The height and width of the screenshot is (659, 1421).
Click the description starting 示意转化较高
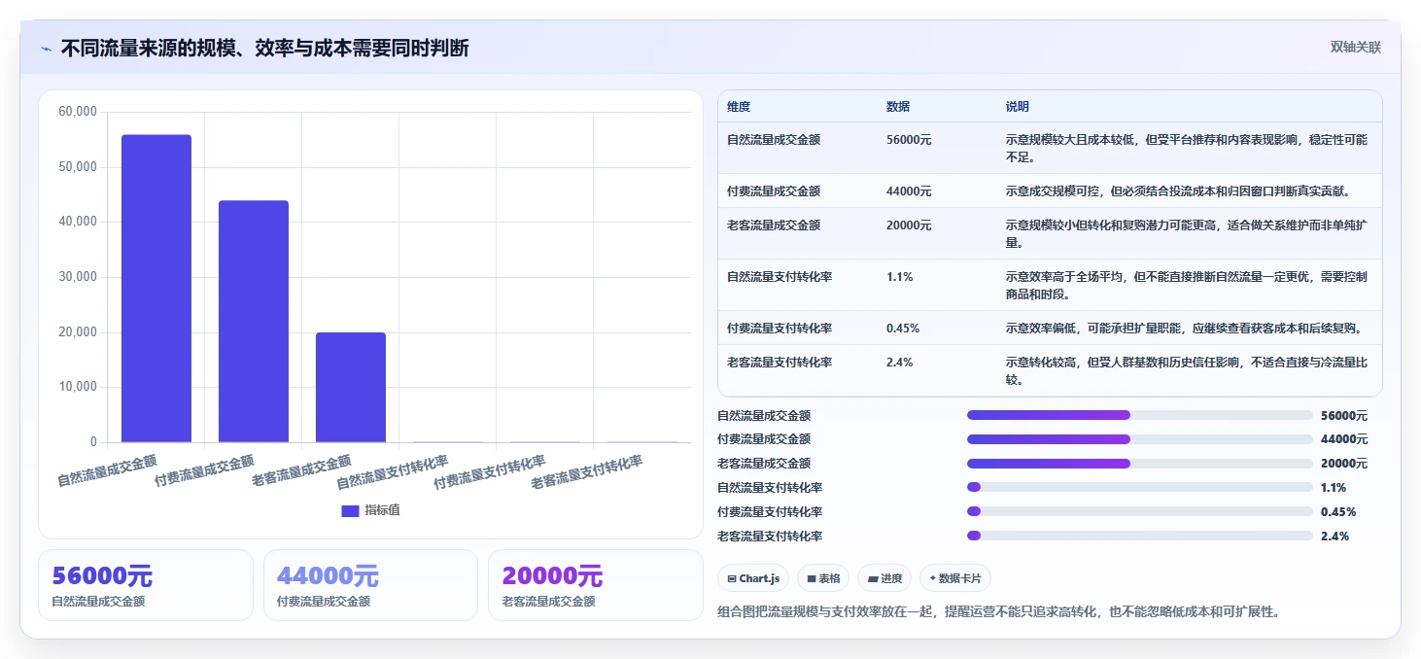pyautogui.click(x=1187, y=371)
